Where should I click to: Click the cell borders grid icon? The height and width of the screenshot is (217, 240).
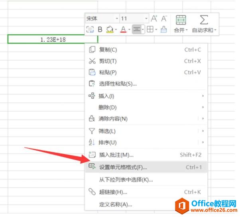click(150, 29)
